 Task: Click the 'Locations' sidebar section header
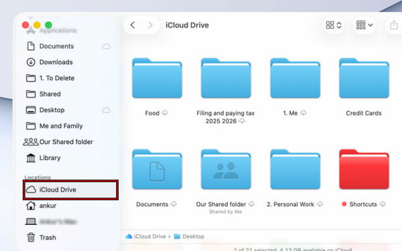pyautogui.click(x=38, y=177)
